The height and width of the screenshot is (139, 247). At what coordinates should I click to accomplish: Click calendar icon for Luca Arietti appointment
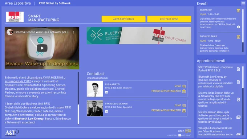click(184, 91)
